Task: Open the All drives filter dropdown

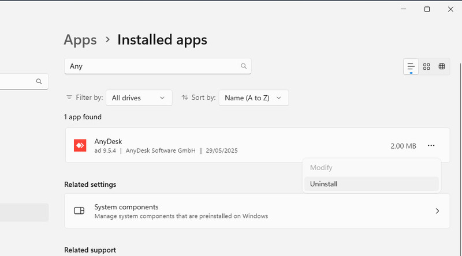Action: click(139, 98)
